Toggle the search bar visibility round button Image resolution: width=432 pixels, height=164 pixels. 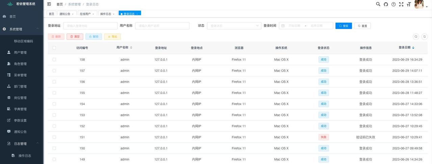[416, 37]
